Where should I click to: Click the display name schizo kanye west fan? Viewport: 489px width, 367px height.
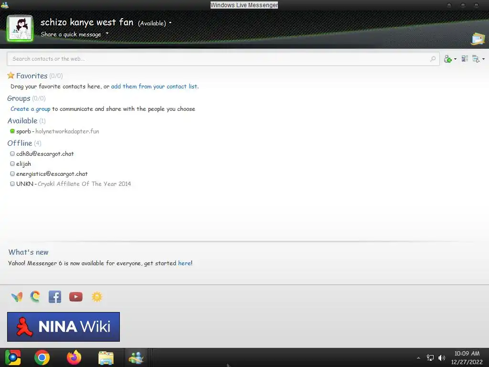tap(87, 22)
